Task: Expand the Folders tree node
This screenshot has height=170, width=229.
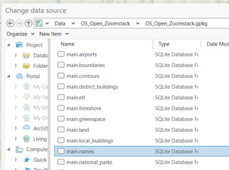Action: pyautogui.click(x=16, y=66)
